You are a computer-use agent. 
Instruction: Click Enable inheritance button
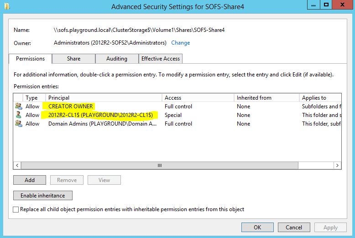tap(43, 196)
